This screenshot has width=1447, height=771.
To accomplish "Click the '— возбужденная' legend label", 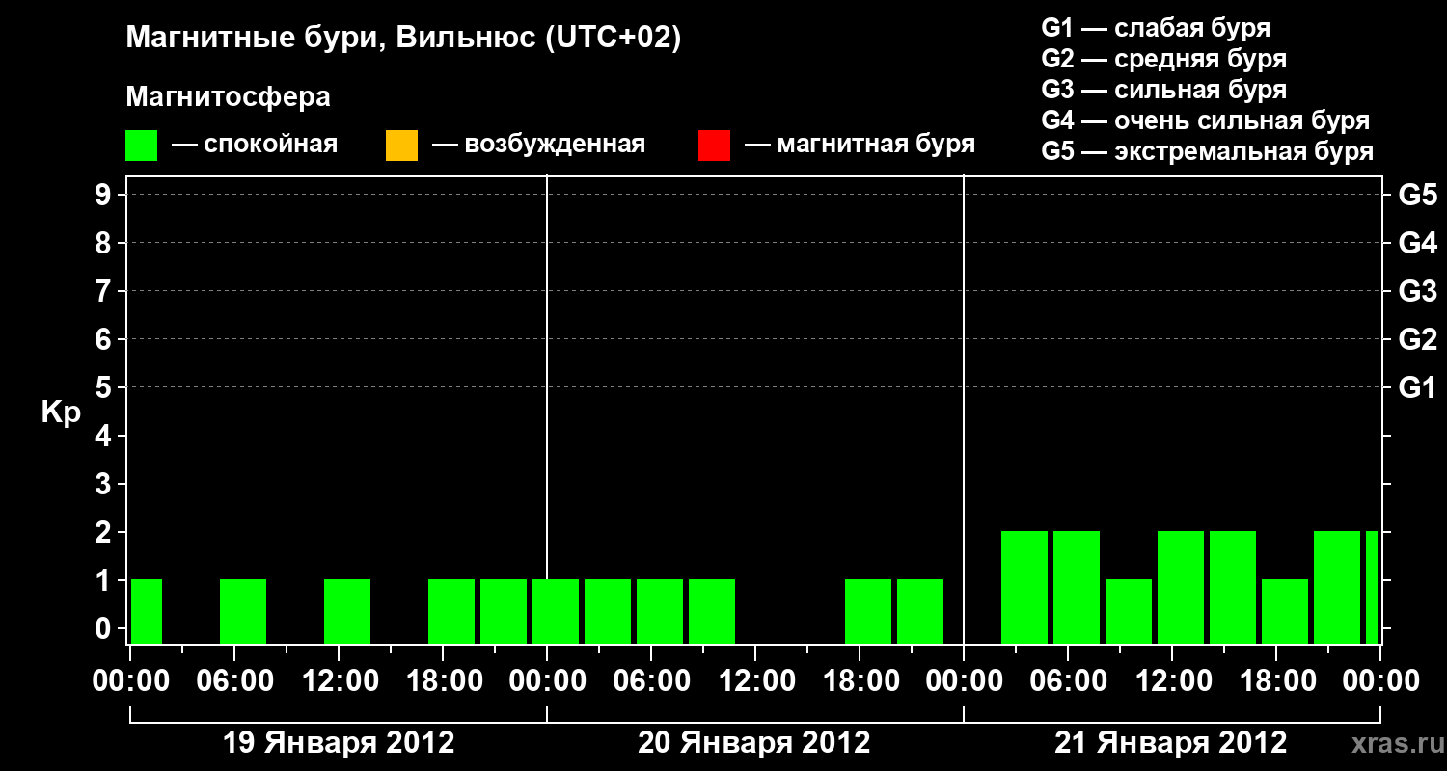I will click(538, 145).
